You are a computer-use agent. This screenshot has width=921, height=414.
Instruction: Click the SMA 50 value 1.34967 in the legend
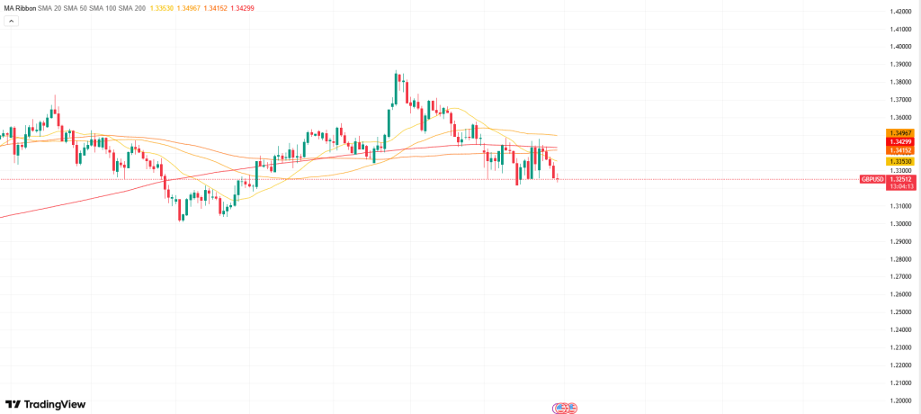pyautogui.click(x=190, y=7)
